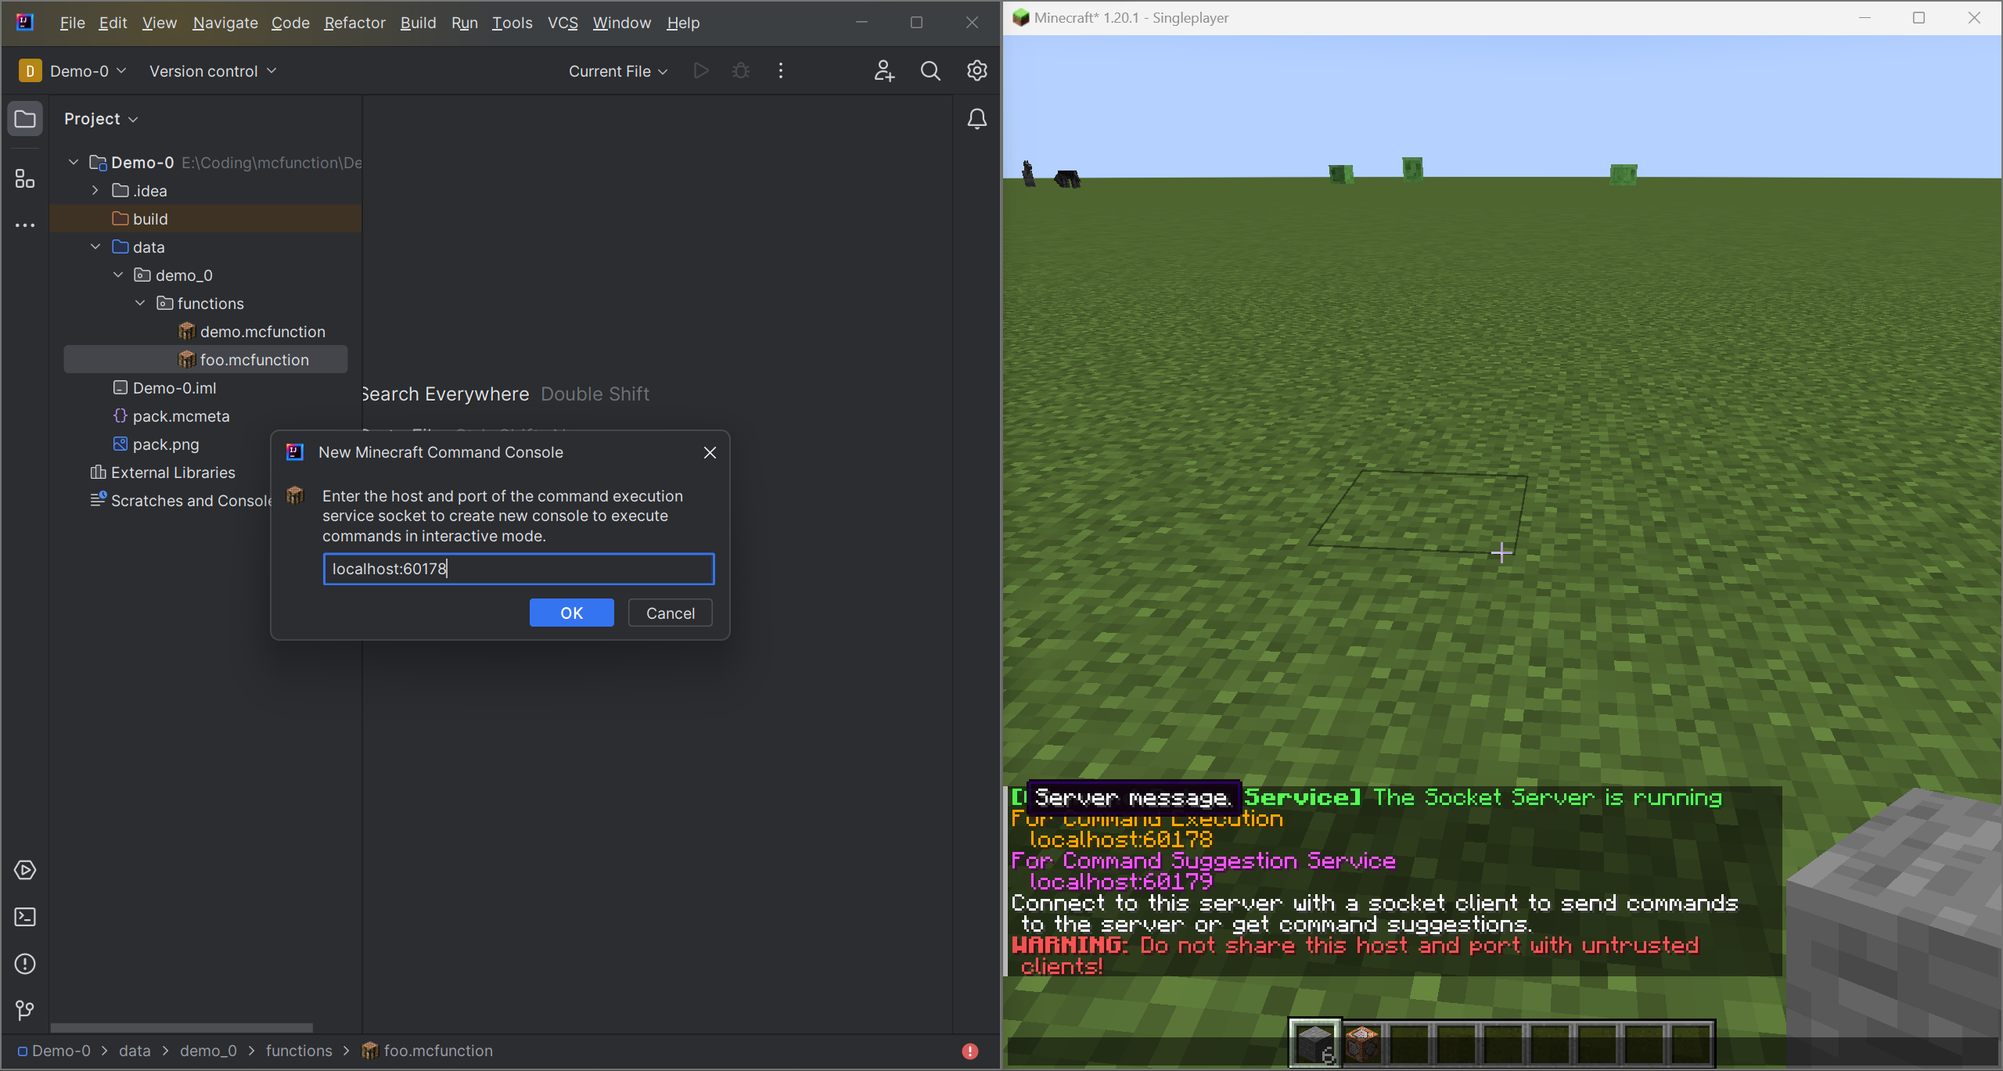
Task: Click the functions breadcrumb in status bar
Action: (299, 1051)
